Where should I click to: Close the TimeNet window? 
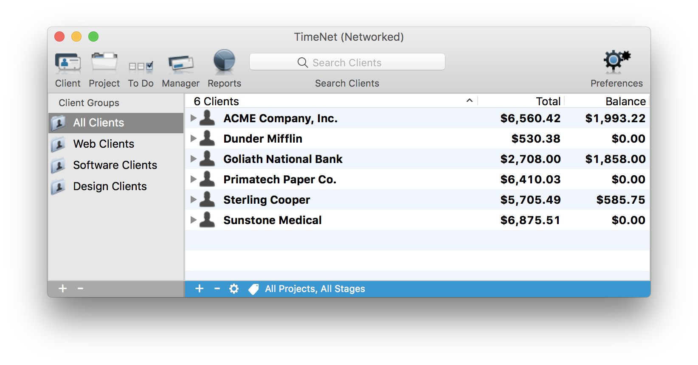(x=59, y=36)
